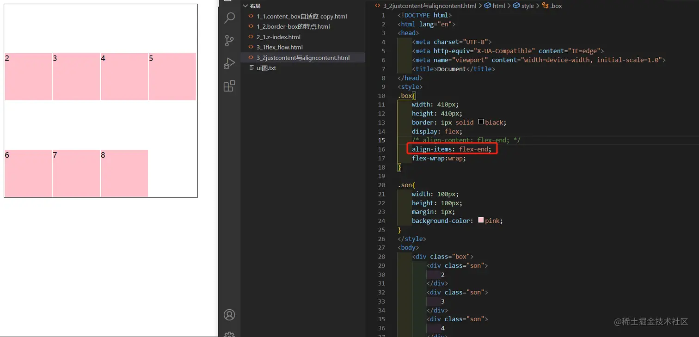Click the file name breadcrumb above the editor

click(429, 6)
